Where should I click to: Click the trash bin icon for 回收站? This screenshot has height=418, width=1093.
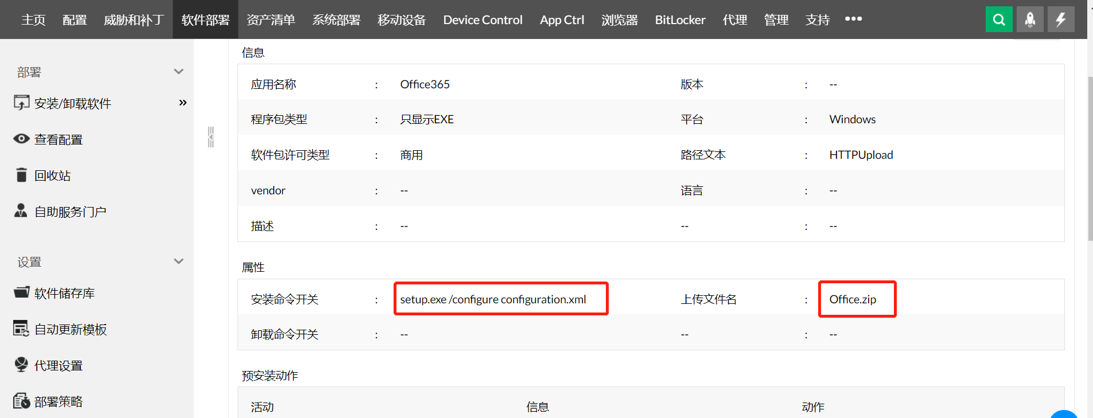tap(21, 175)
